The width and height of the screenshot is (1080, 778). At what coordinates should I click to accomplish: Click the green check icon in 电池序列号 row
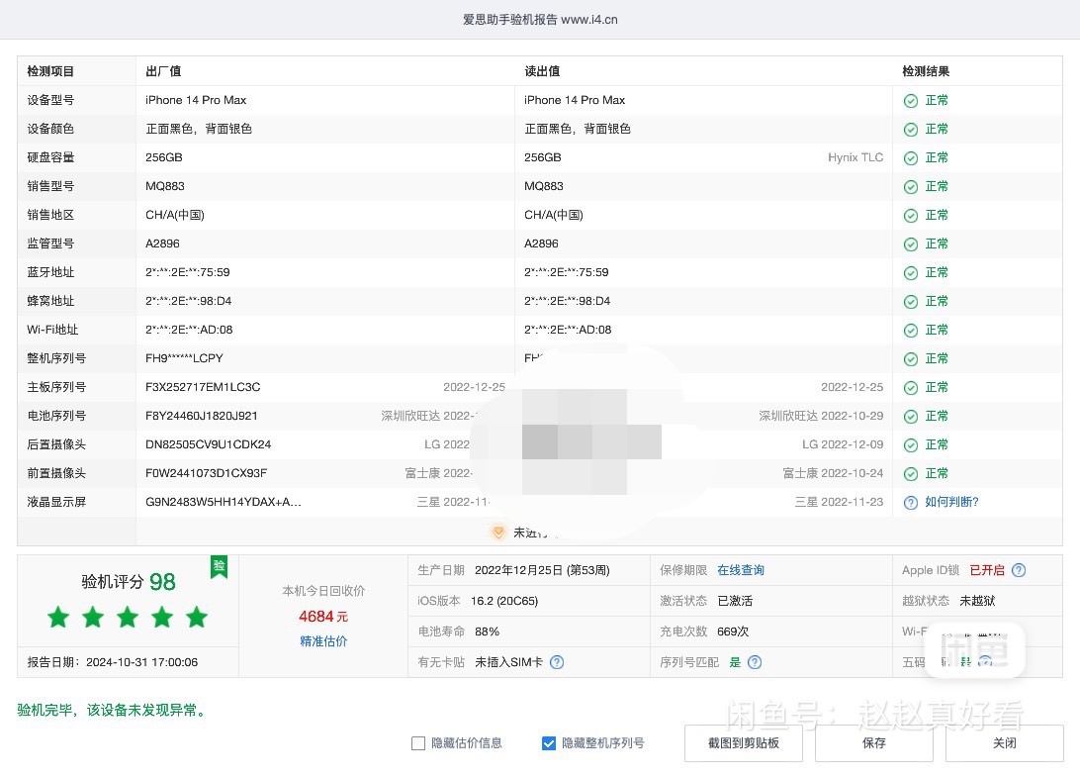911,417
